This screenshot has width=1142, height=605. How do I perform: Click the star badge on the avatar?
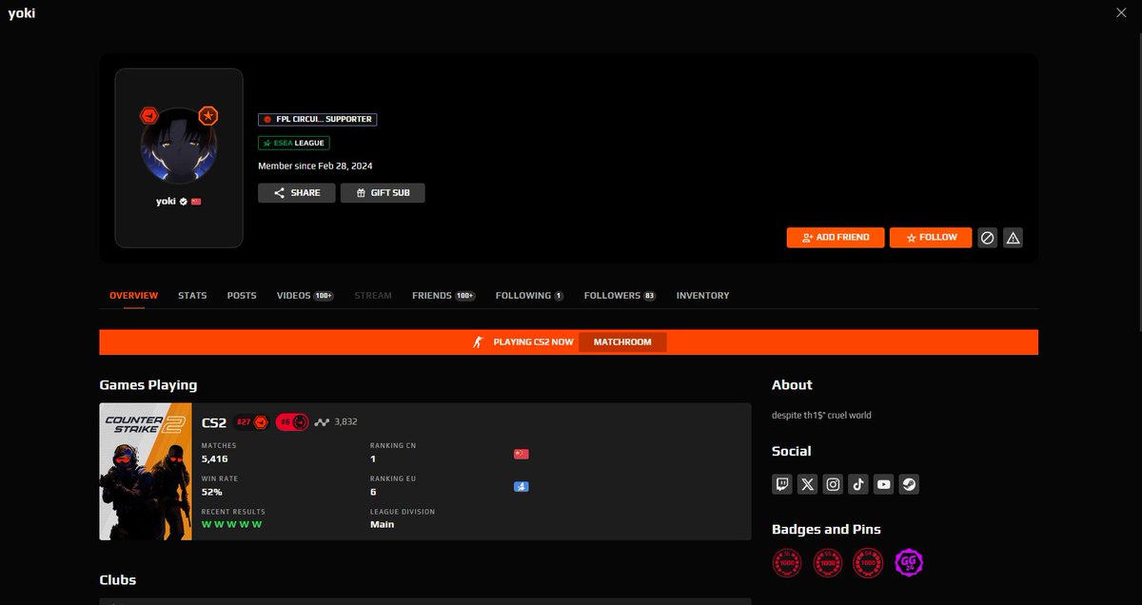coord(208,115)
